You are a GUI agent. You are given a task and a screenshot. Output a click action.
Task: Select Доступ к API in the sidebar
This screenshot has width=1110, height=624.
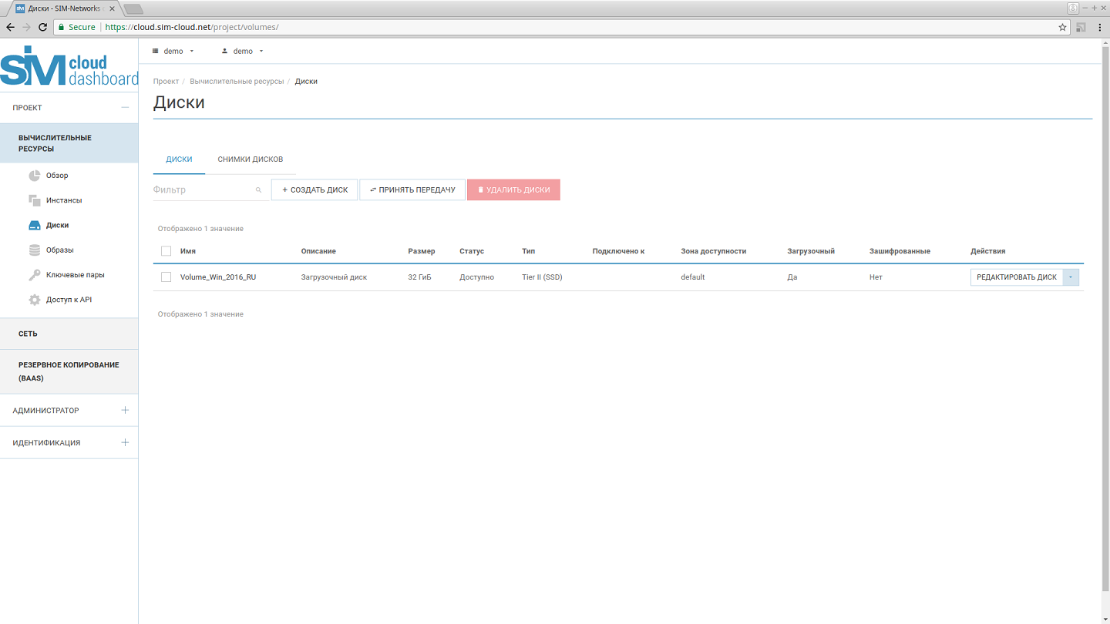tap(69, 300)
